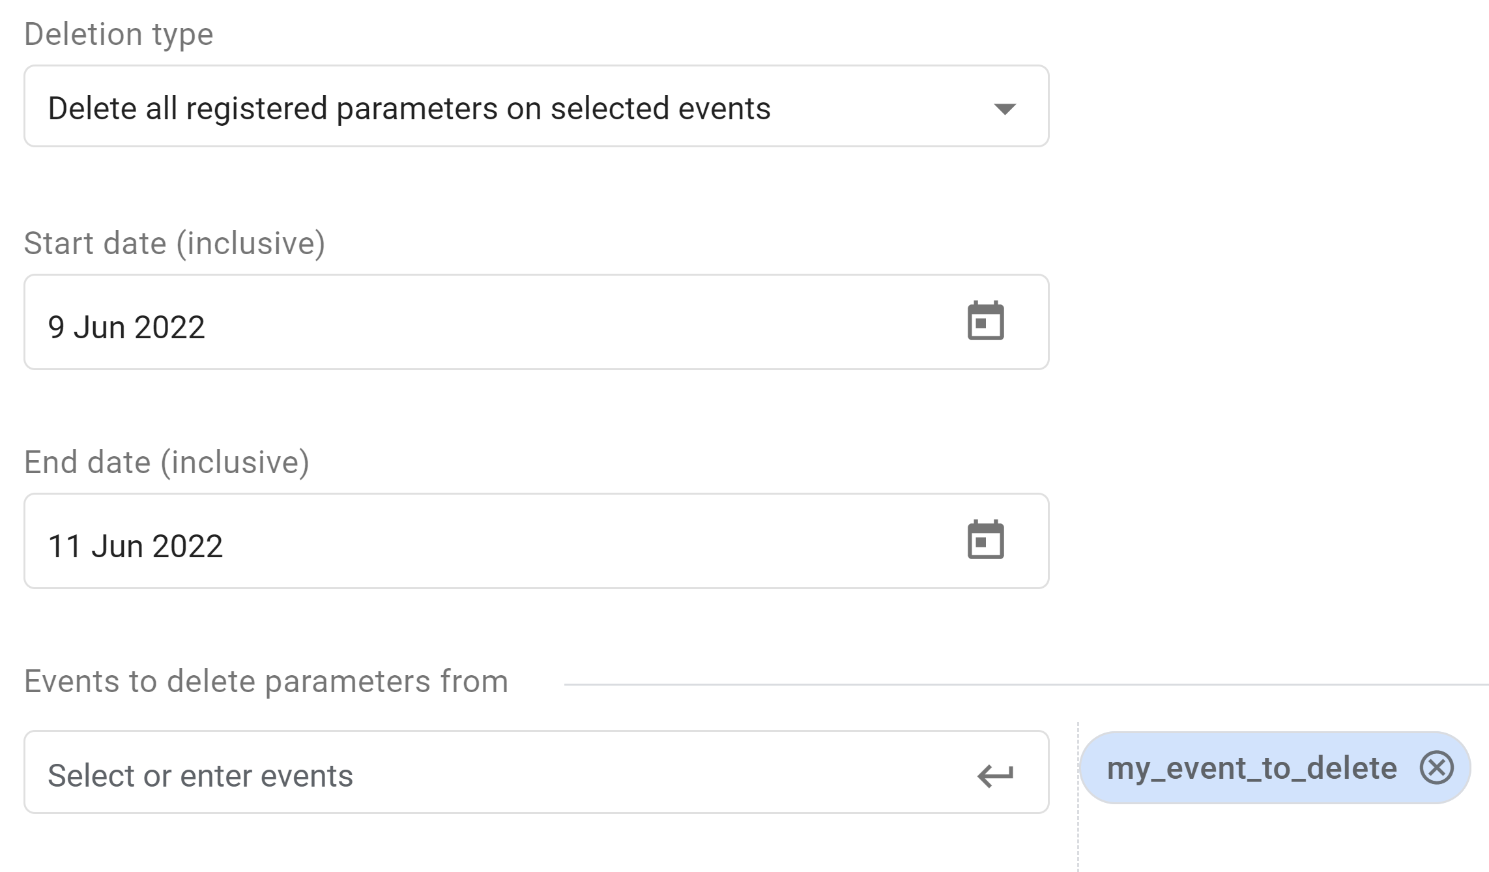Viewport: 1489px width, 872px height.
Task: Click the Events to delete parameters from heading
Action: point(266,680)
